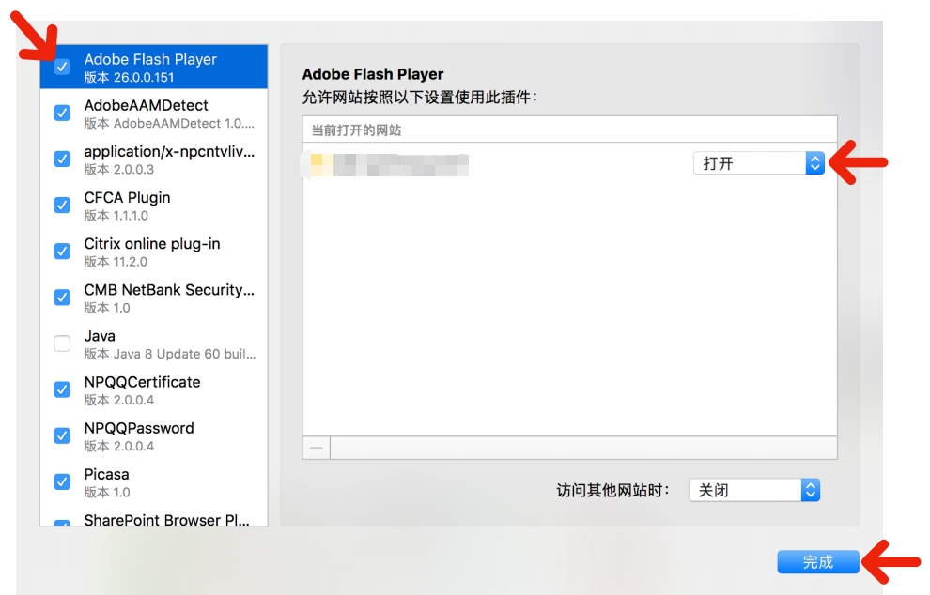Click the stepper arrows on the 打开 menu

(815, 162)
